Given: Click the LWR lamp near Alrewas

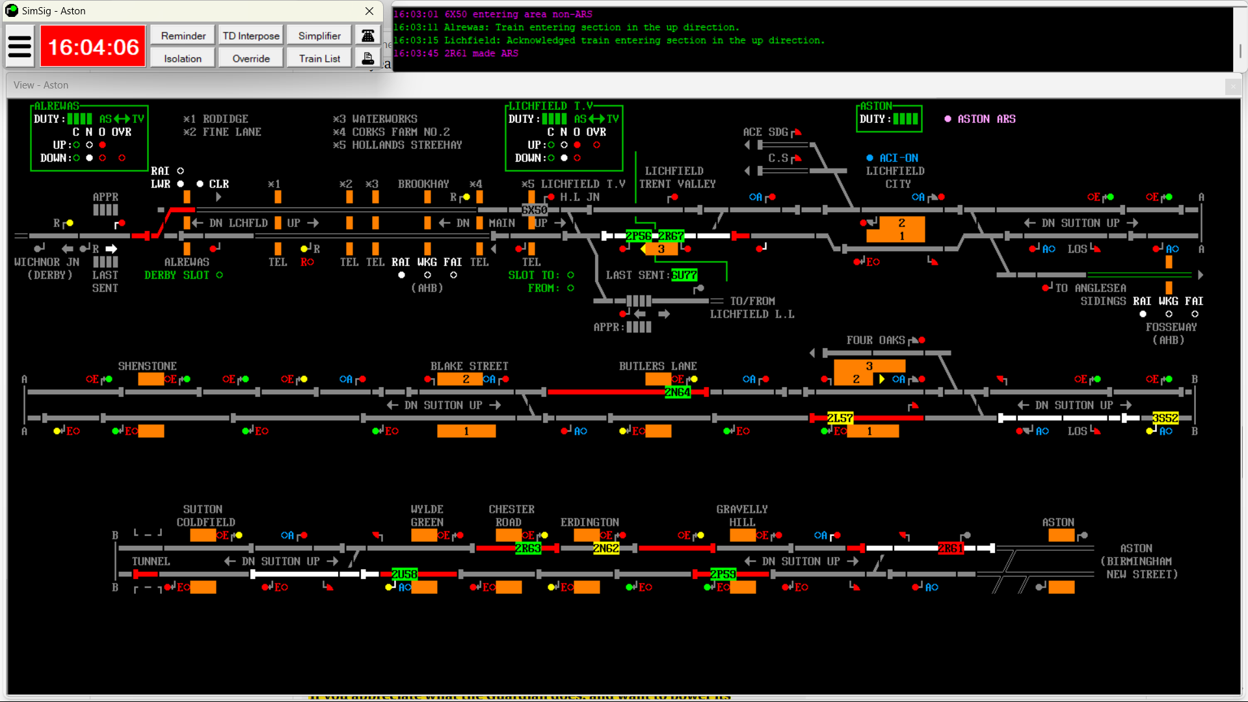Looking at the screenshot, I should [180, 184].
